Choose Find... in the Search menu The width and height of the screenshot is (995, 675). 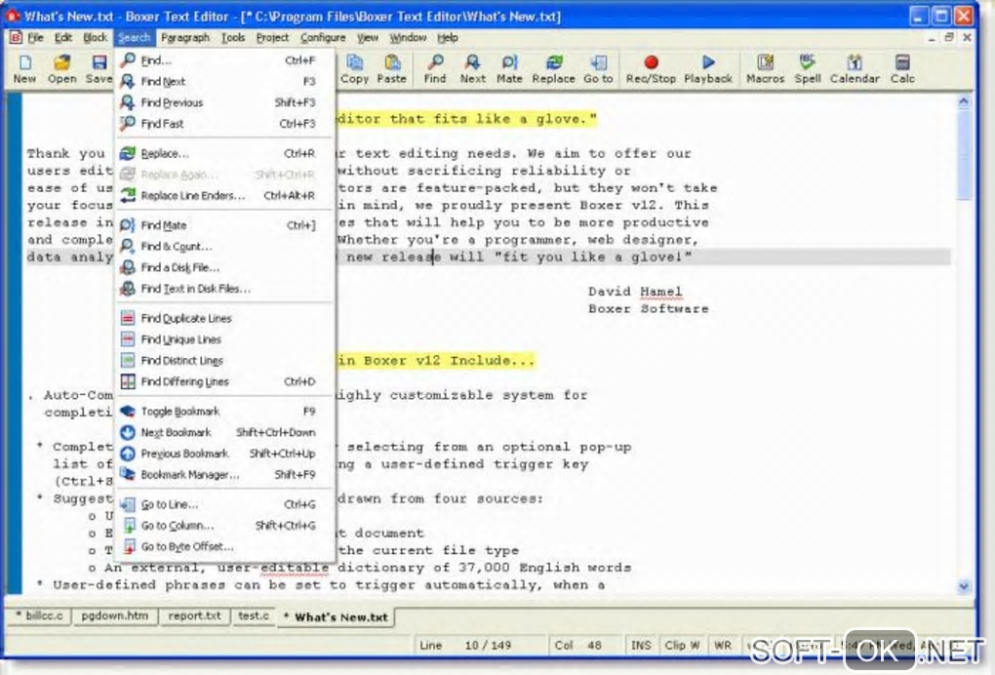click(225, 60)
